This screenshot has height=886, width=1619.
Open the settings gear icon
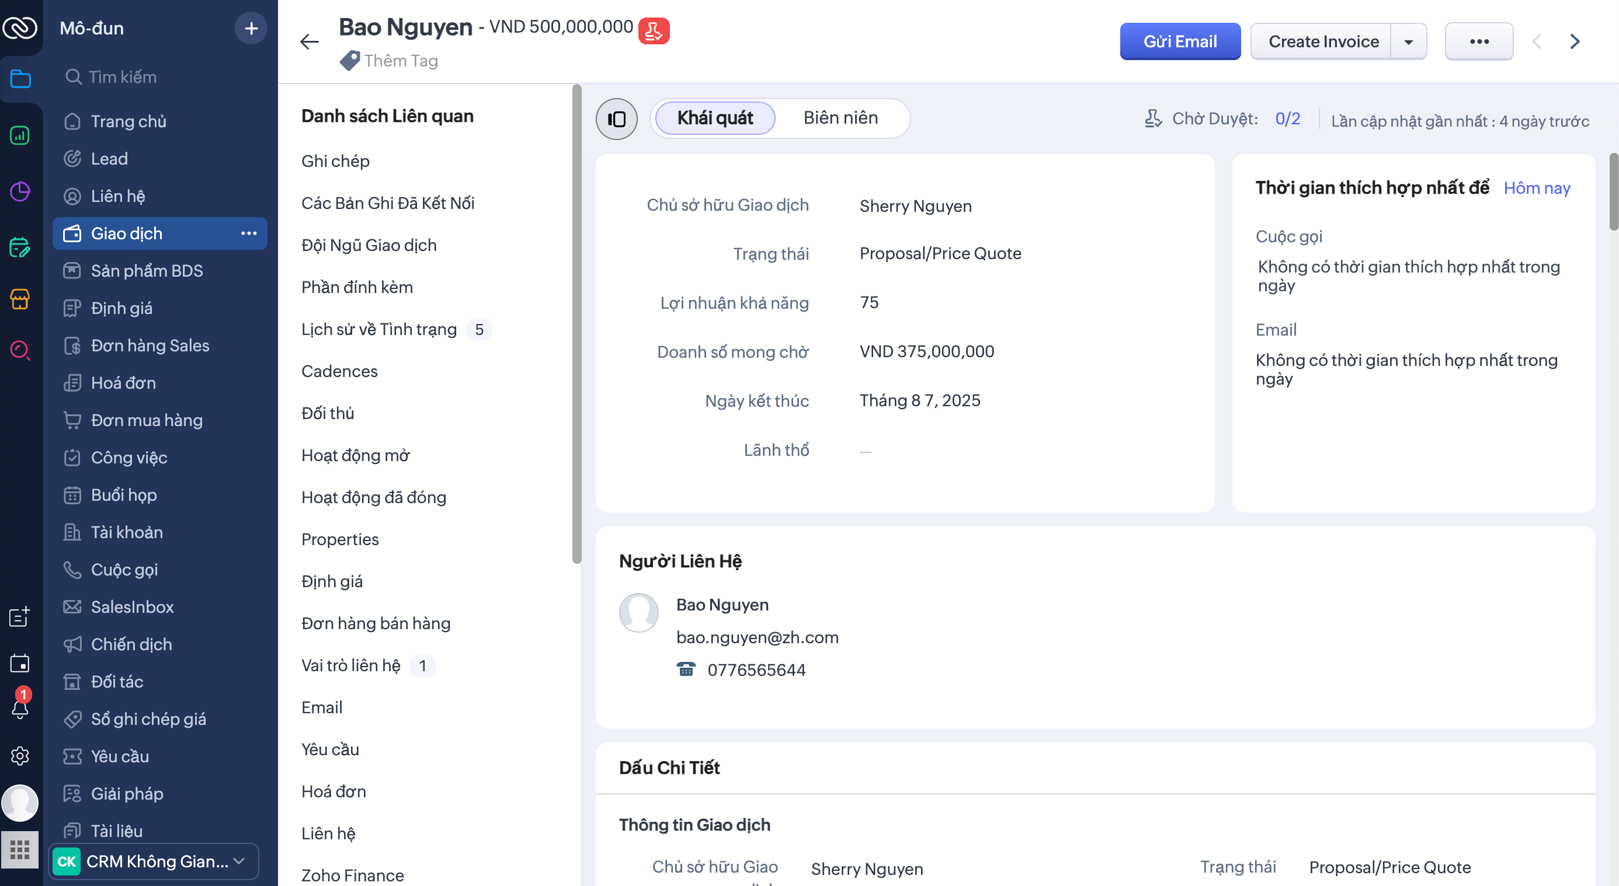(20, 756)
